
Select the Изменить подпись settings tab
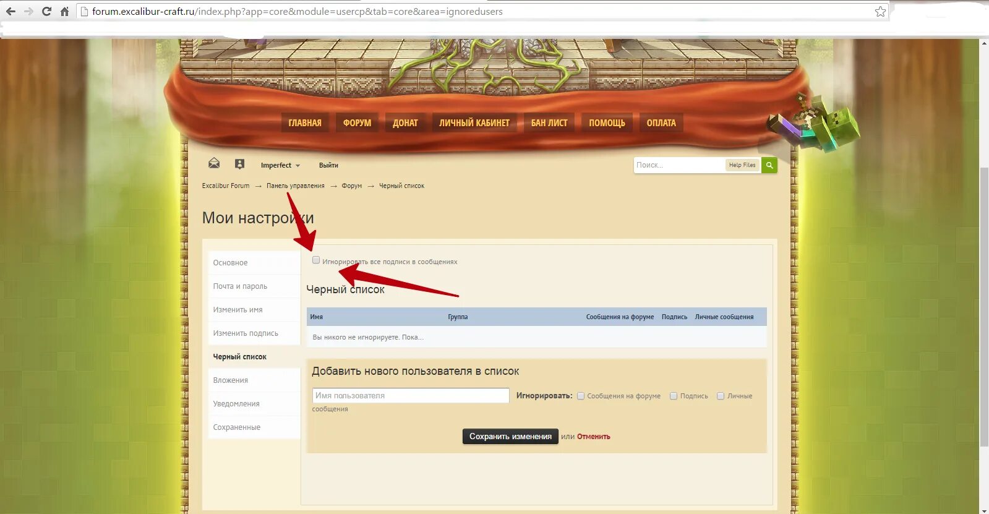coord(254,333)
